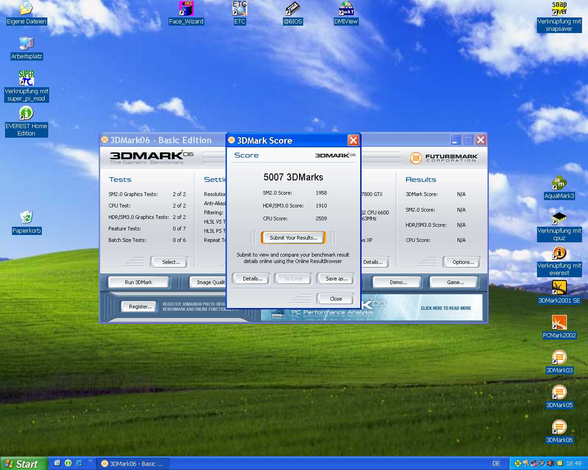Click the CPU Score 2509 value
The image size is (588, 470).
tap(321, 218)
